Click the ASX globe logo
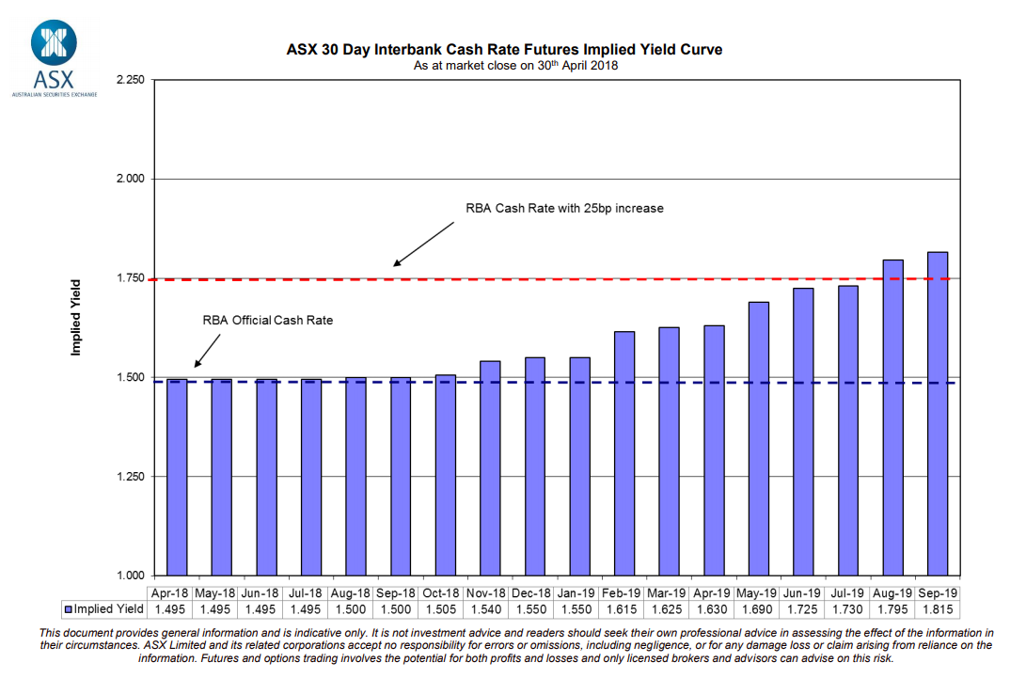 [54, 43]
